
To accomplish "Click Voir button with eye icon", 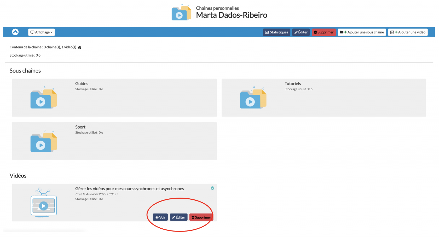I will [160, 217].
